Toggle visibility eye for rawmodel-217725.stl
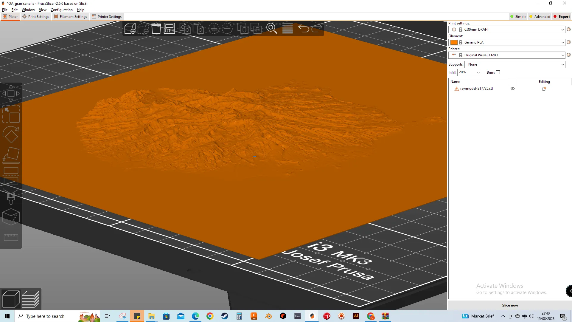 [513, 89]
